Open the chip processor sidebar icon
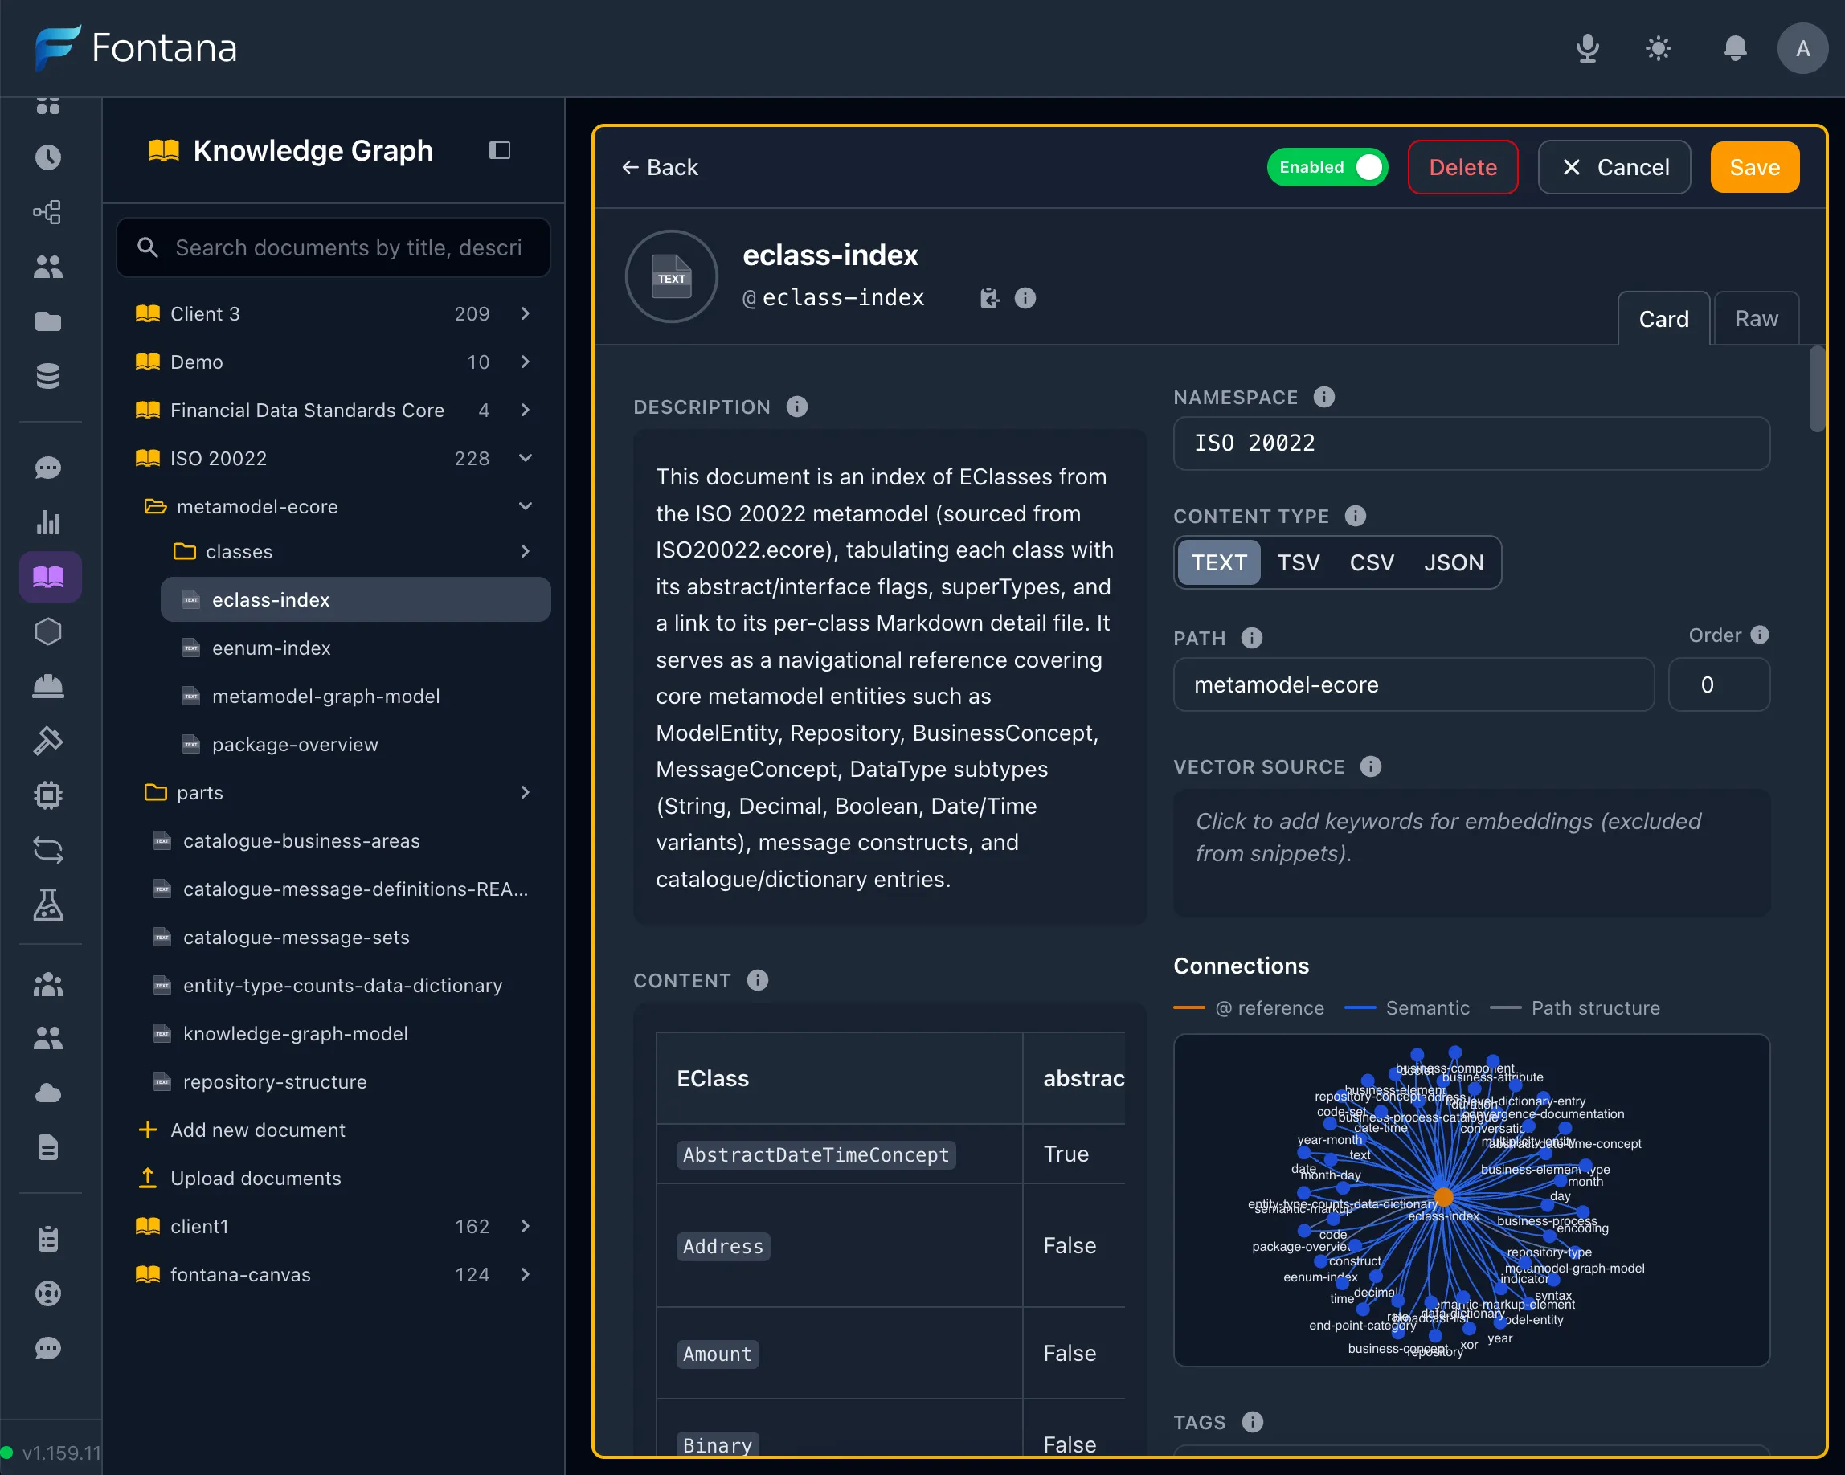This screenshot has height=1475, width=1845. coord(48,795)
